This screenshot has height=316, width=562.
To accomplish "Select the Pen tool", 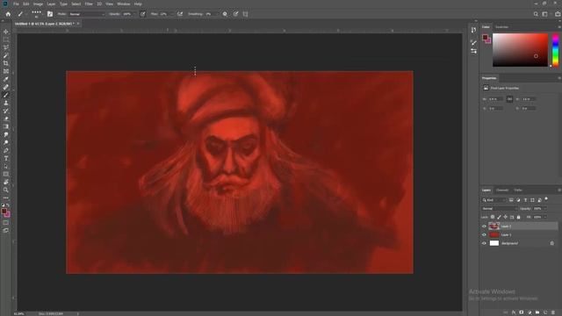I will pos(6,150).
